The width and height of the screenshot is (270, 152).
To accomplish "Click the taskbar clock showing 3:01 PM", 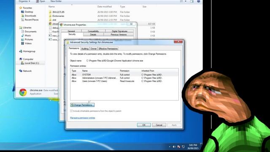I will [x=193, y=147].
